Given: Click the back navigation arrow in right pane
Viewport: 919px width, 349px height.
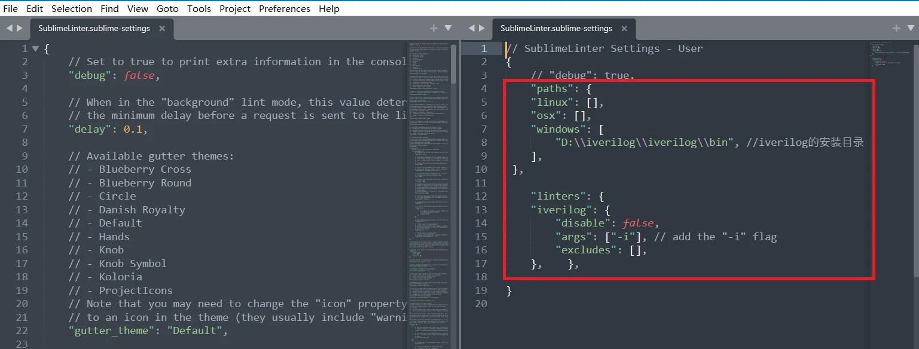Looking at the screenshot, I should click(472, 27).
